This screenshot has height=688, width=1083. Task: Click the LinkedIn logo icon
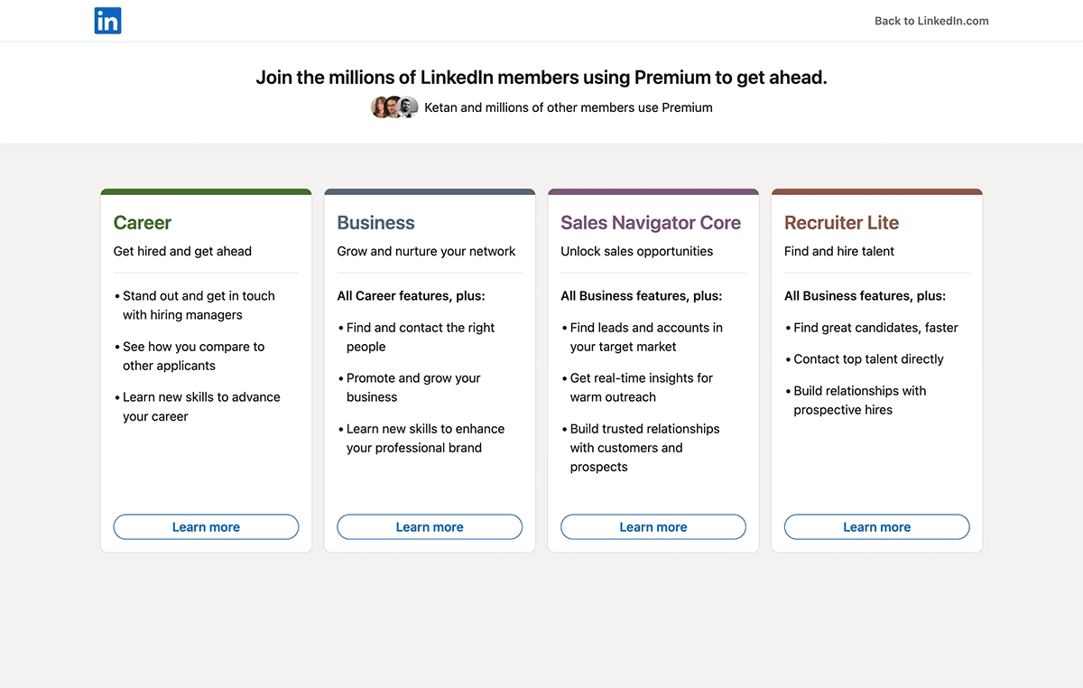(x=107, y=20)
